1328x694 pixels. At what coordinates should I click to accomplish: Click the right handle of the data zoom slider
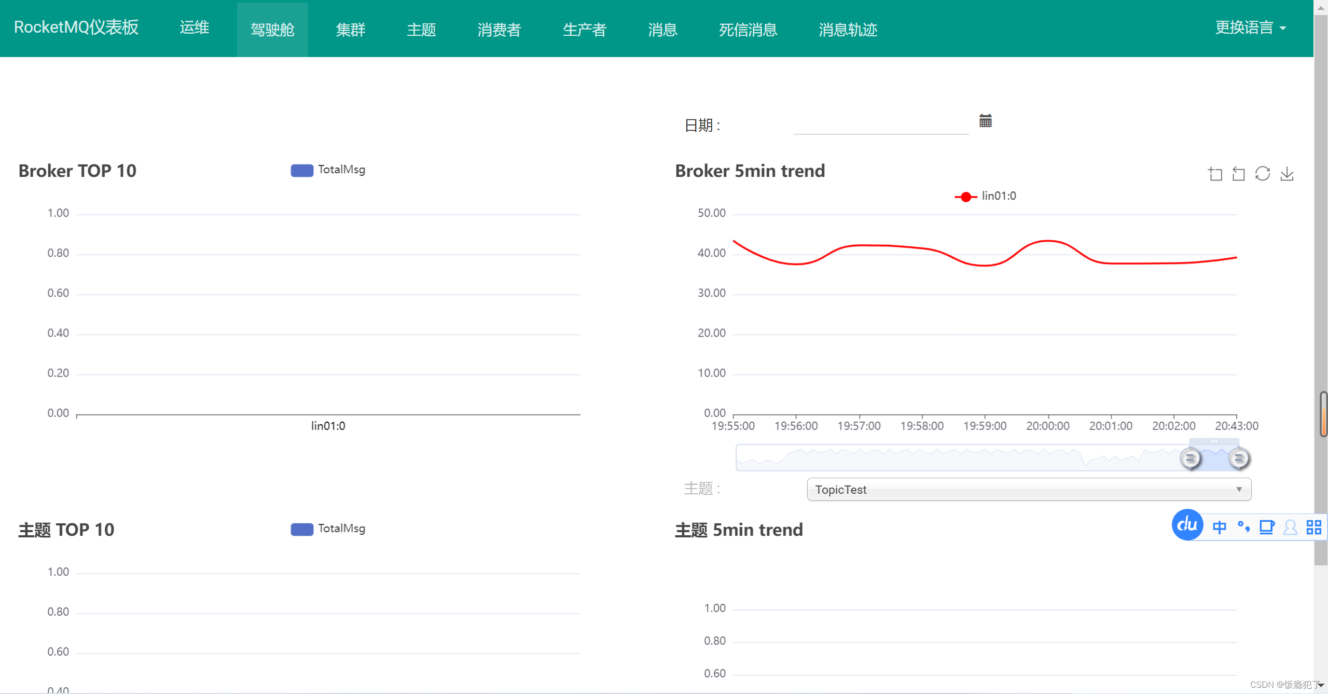(1239, 458)
